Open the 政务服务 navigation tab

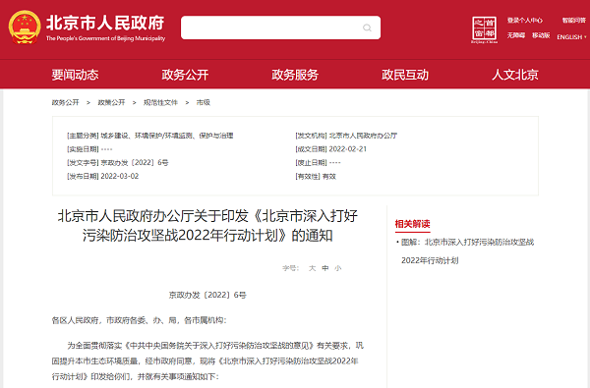point(295,75)
